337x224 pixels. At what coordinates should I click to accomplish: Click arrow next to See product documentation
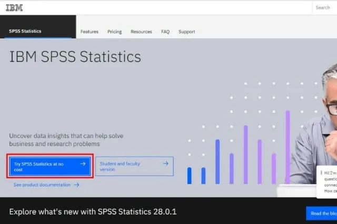[77, 185]
